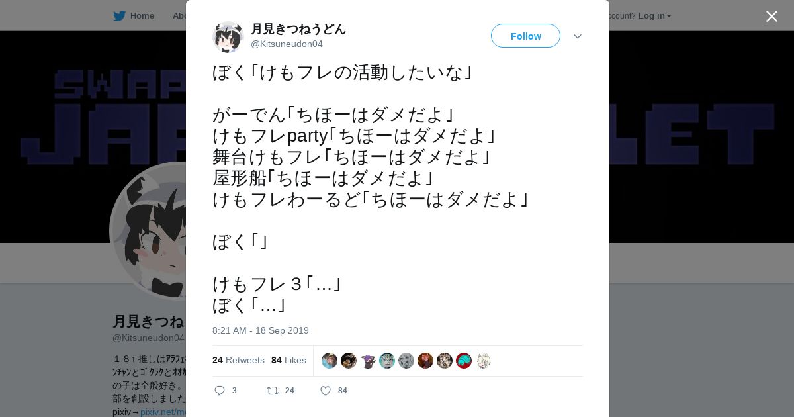Click the Twitter bird Home icon
Image resolution: width=794 pixels, height=417 pixels.
pos(119,15)
